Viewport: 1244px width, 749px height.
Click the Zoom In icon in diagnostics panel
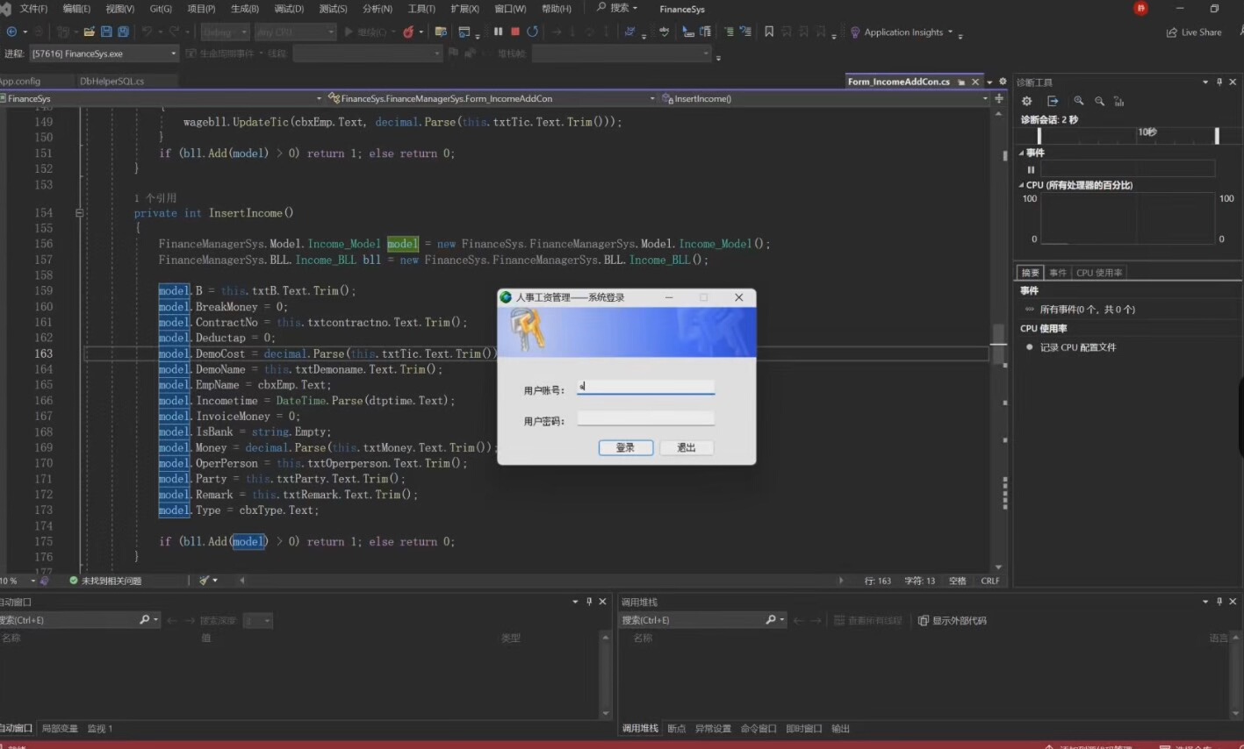tap(1078, 101)
